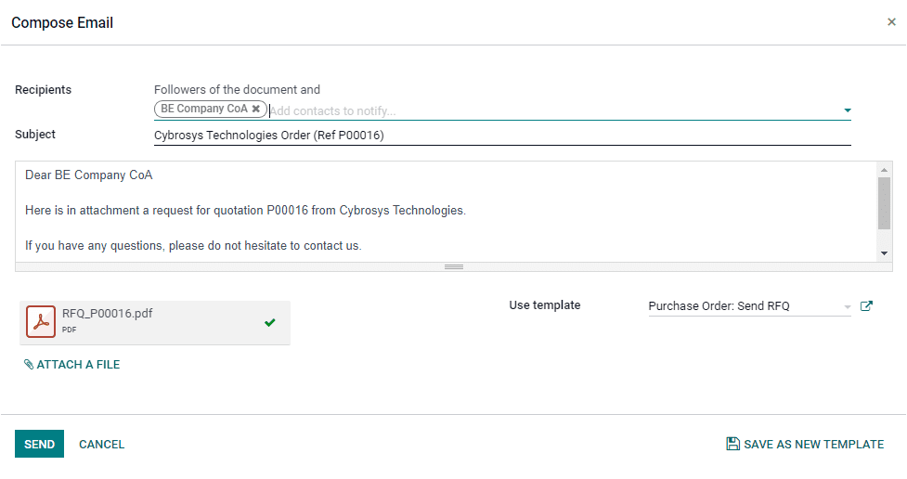907x479 pixels.
Task: Click the 'If you have any questions' line
Action: click(x=193, y=246)
